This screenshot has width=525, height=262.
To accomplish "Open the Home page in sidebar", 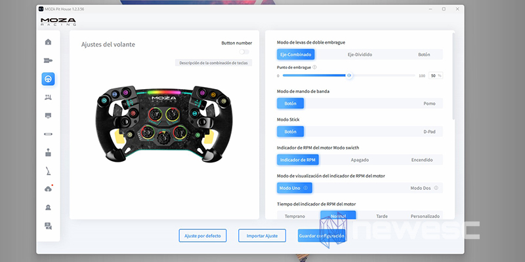I will tap(48, 42).
